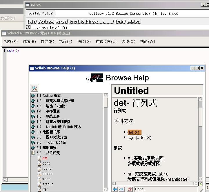The width and height of the screenshot is (209, 192).
Task: Click the help tree scrollbar down arrow
Action: [x=106, y=190]
